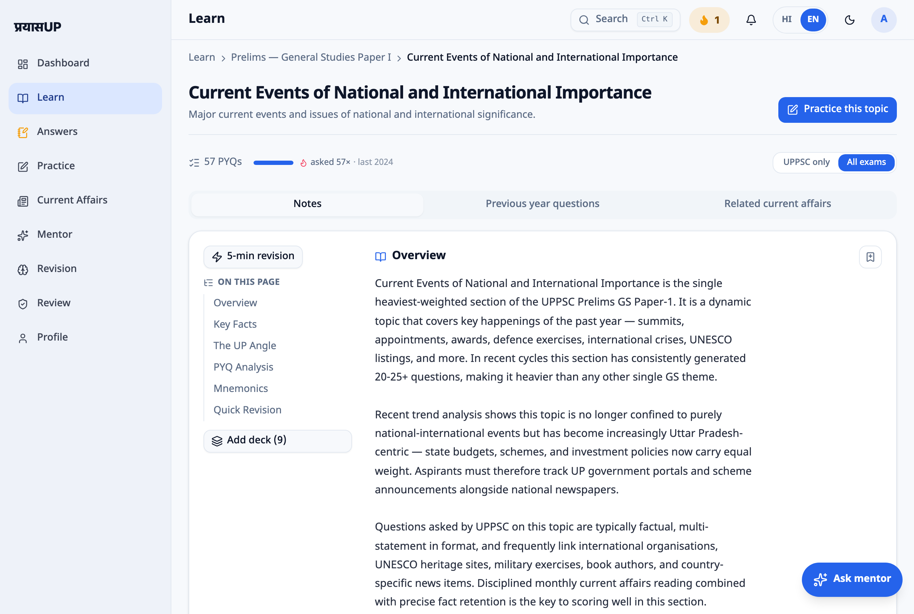This screenshot has height=614, width=914.
Task: Click the Overview heading book icon
Action: click(x=380, y=256)
